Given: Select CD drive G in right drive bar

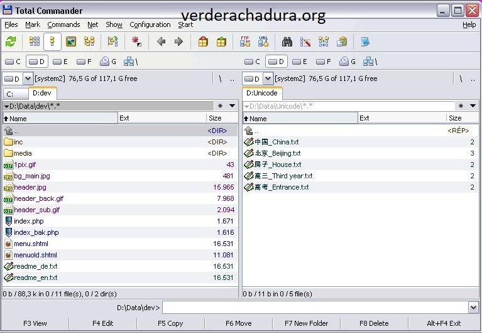Looking at the screenshot, I should pos(348,62).
